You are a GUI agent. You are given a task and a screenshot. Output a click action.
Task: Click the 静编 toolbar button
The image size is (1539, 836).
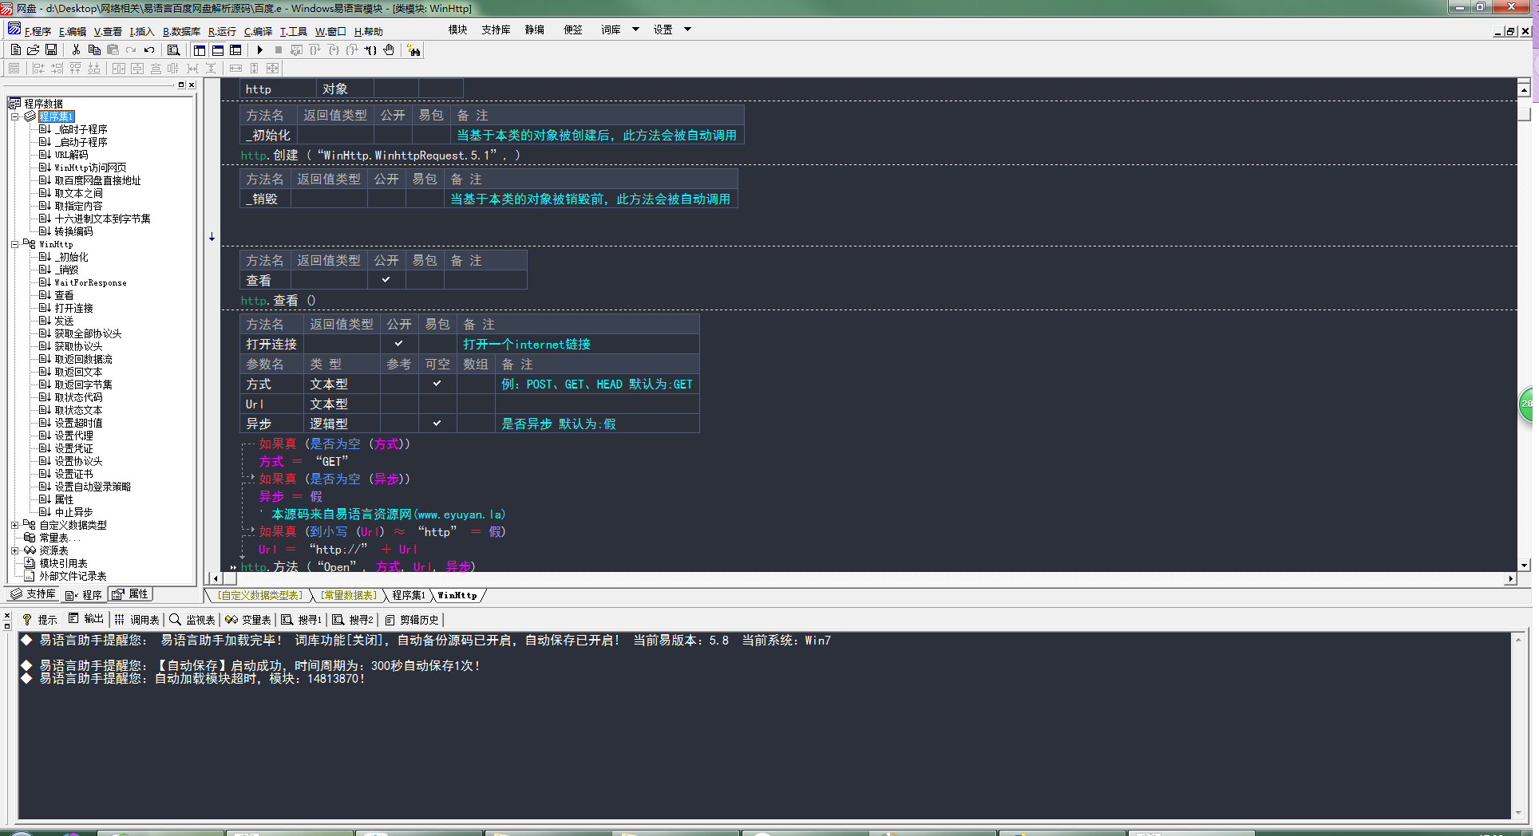(534, 30)
